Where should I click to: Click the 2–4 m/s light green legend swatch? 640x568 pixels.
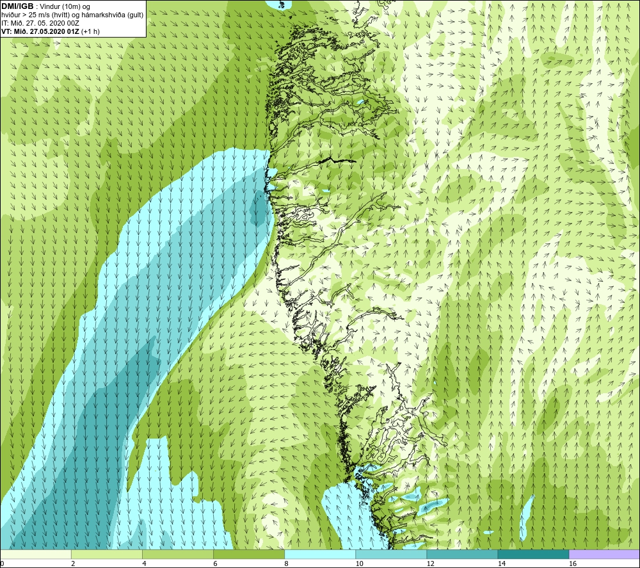(106, 554)
